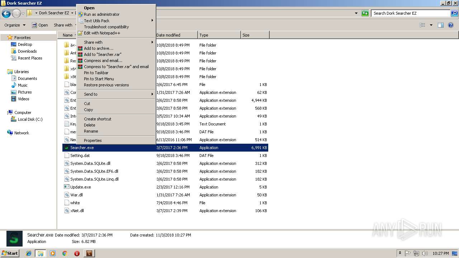
Task: Select Downloads in Favorites
Action: click(27, 51)
